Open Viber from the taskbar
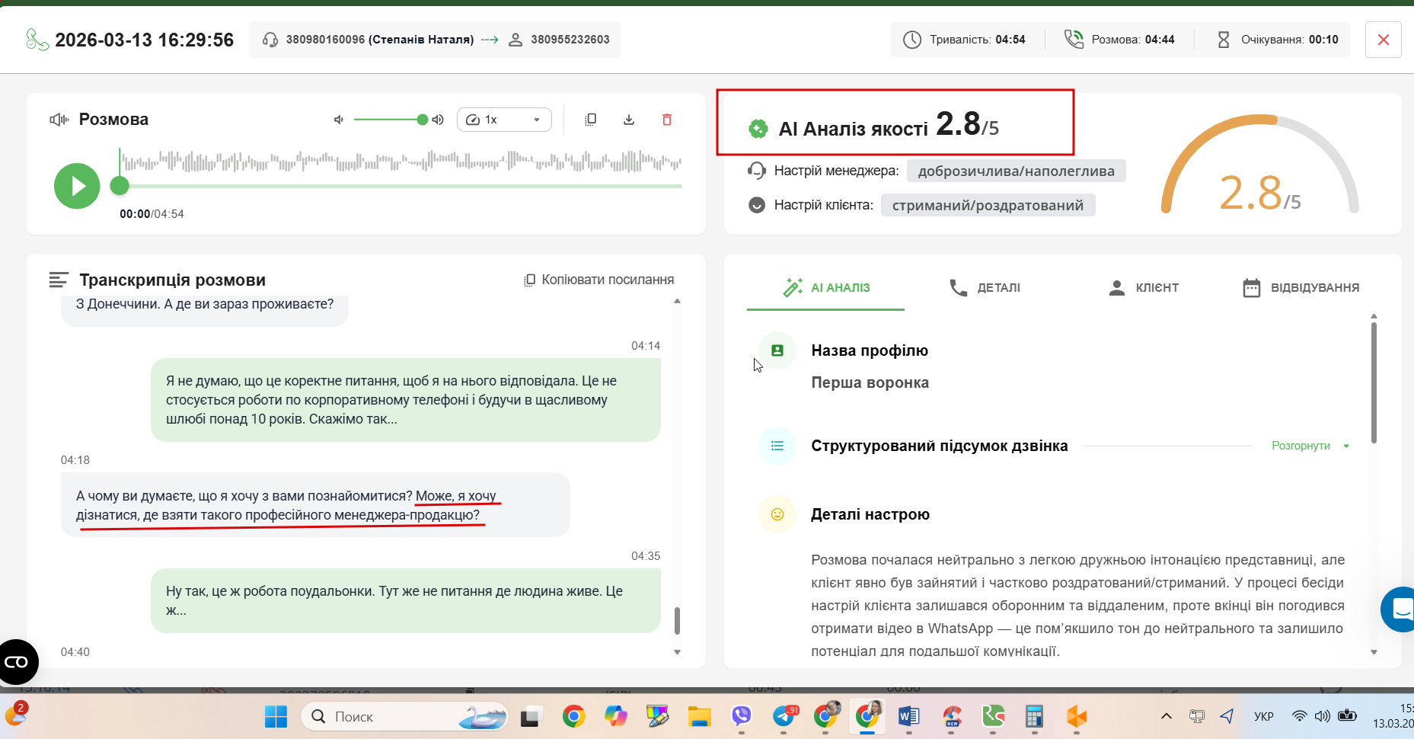This screenshot has height=739, width=1414. coord(741,717)
